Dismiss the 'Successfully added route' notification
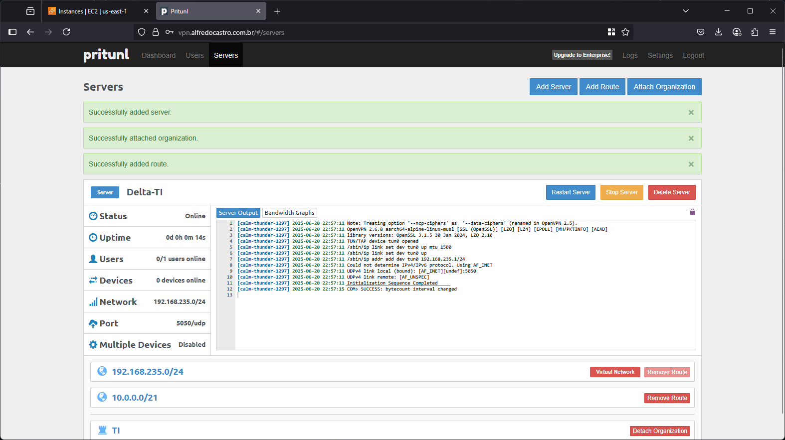The height and width of the screenshot is (440, 785). pyautogui.click(x=691, y=164)
